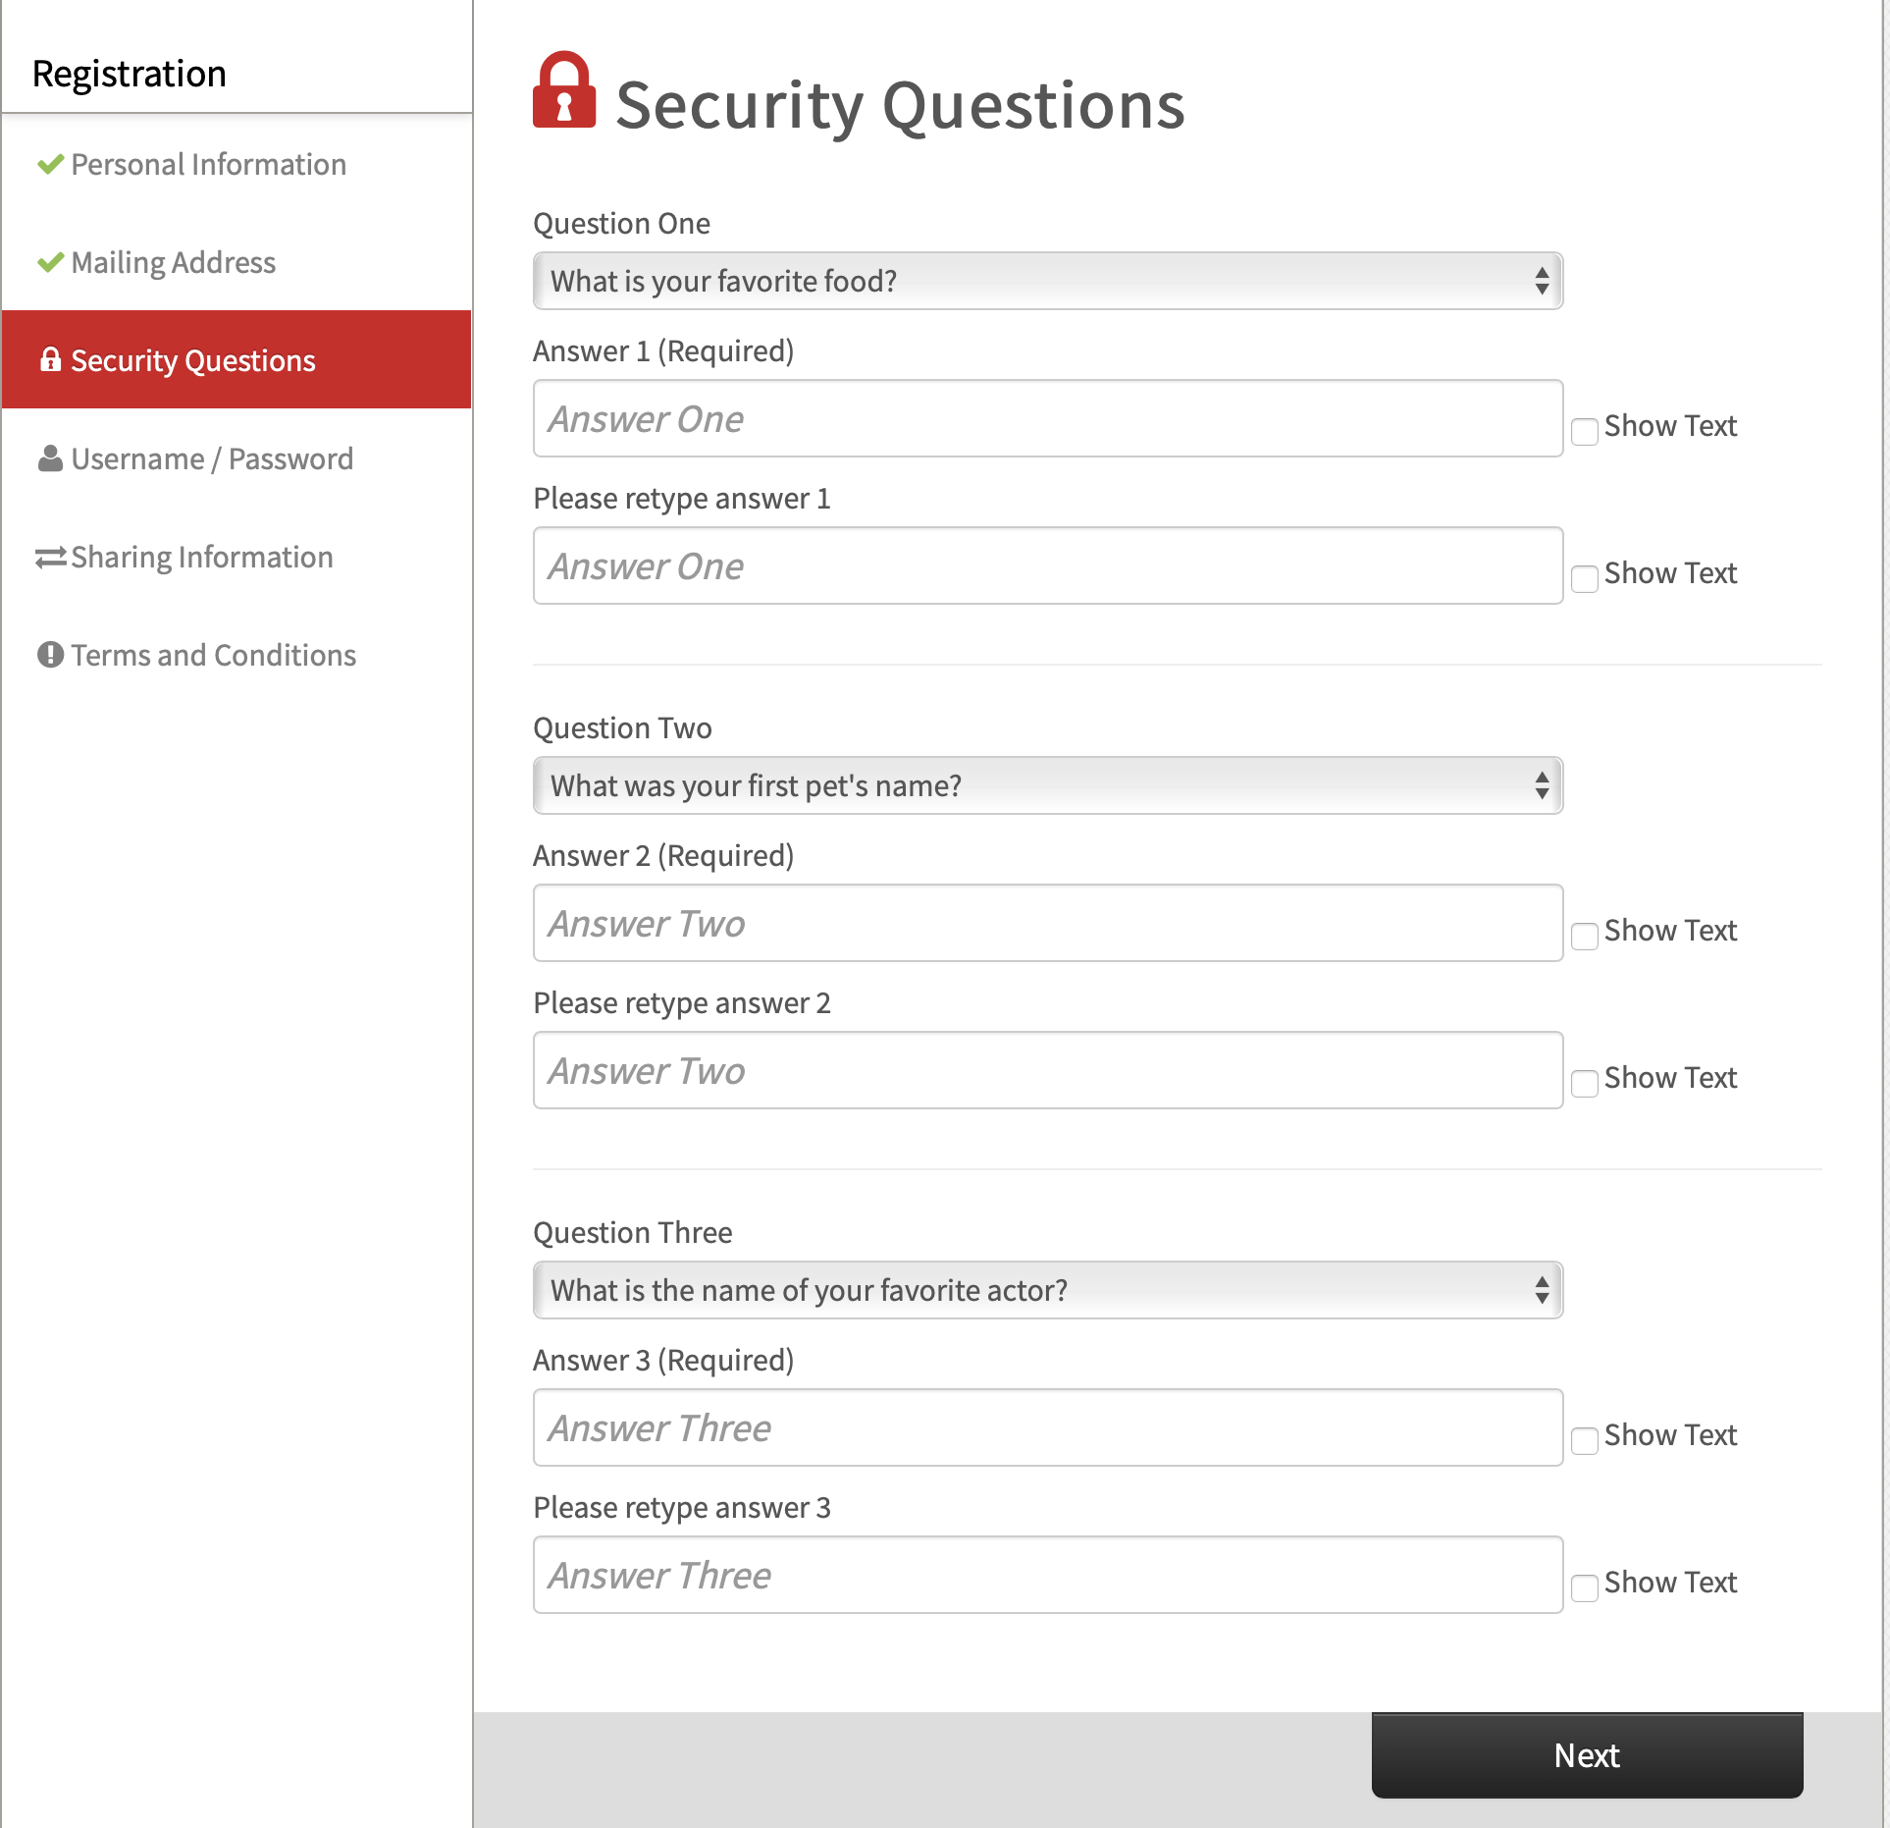The image size is (1890, 1828).
Task: Click the green checkmark beside Mailing Address
Action: 50,262
